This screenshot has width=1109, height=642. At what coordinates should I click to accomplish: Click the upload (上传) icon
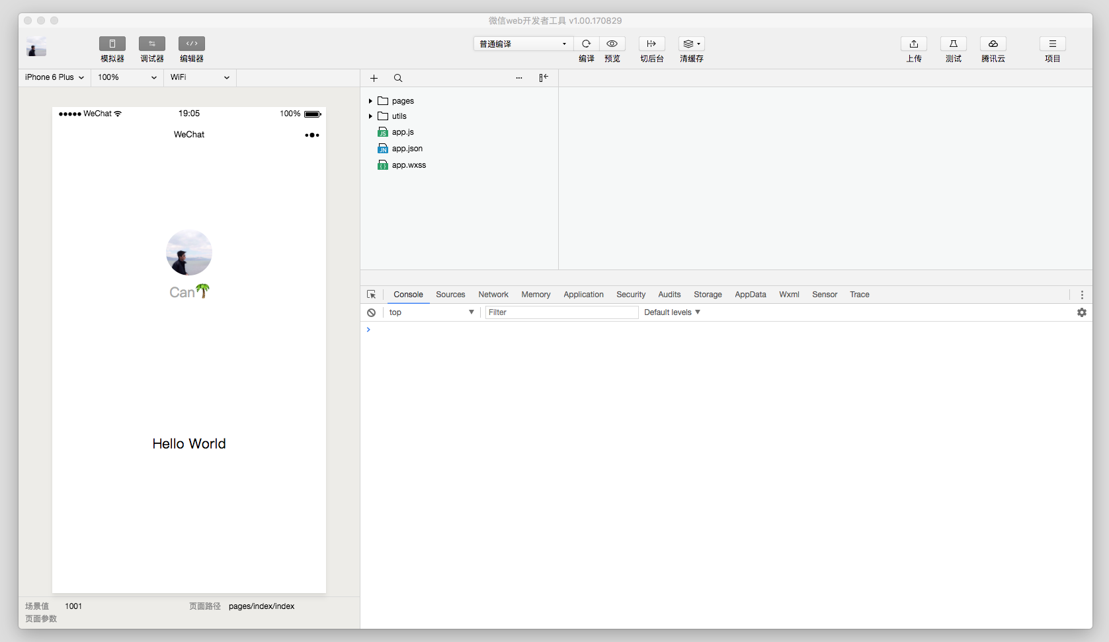[x=913, y=44]
